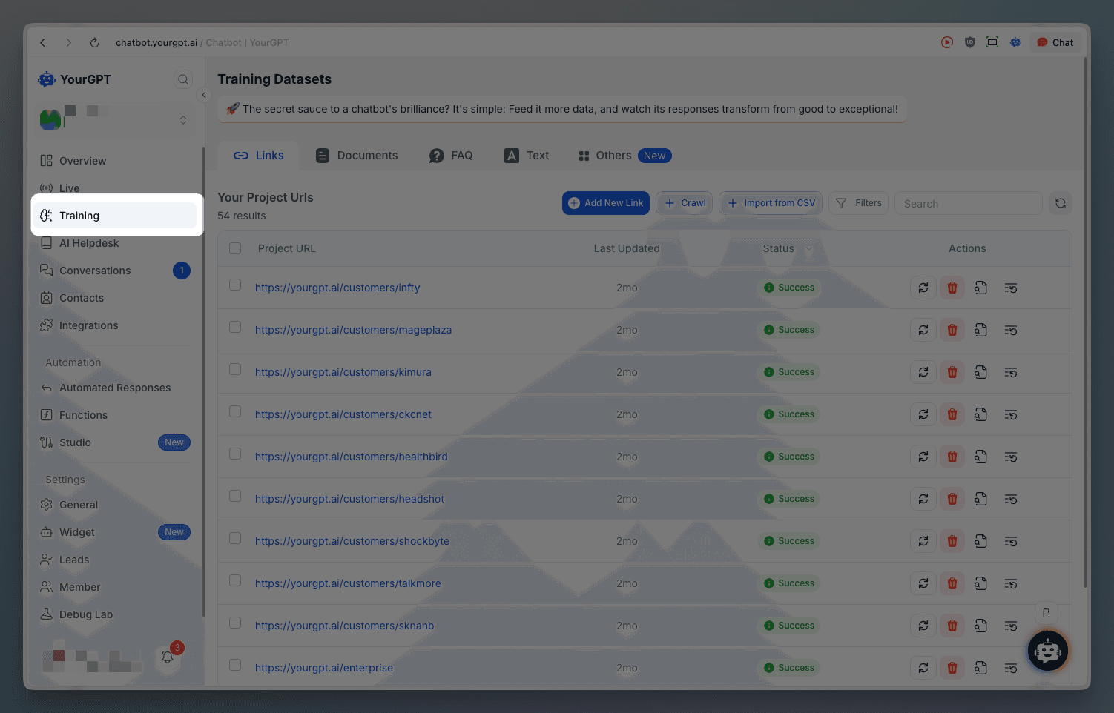
Task: Select checkbox for healthbird customer URL
Action: coord(235,454)
